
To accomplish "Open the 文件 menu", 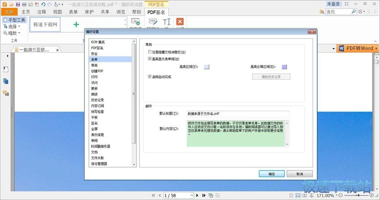I will (x=9, y=12).
